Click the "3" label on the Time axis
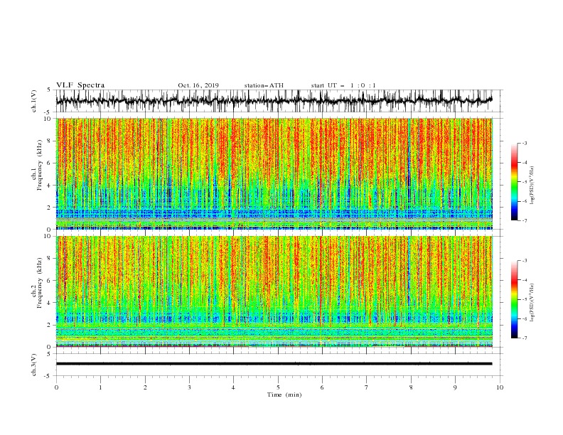563x435 pixels. 189,387
